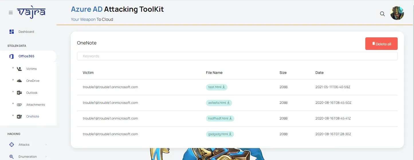The height and width of the screenshot is (160, 414).
Task: Click the Date column header
Action: click(x=319, y=73)
